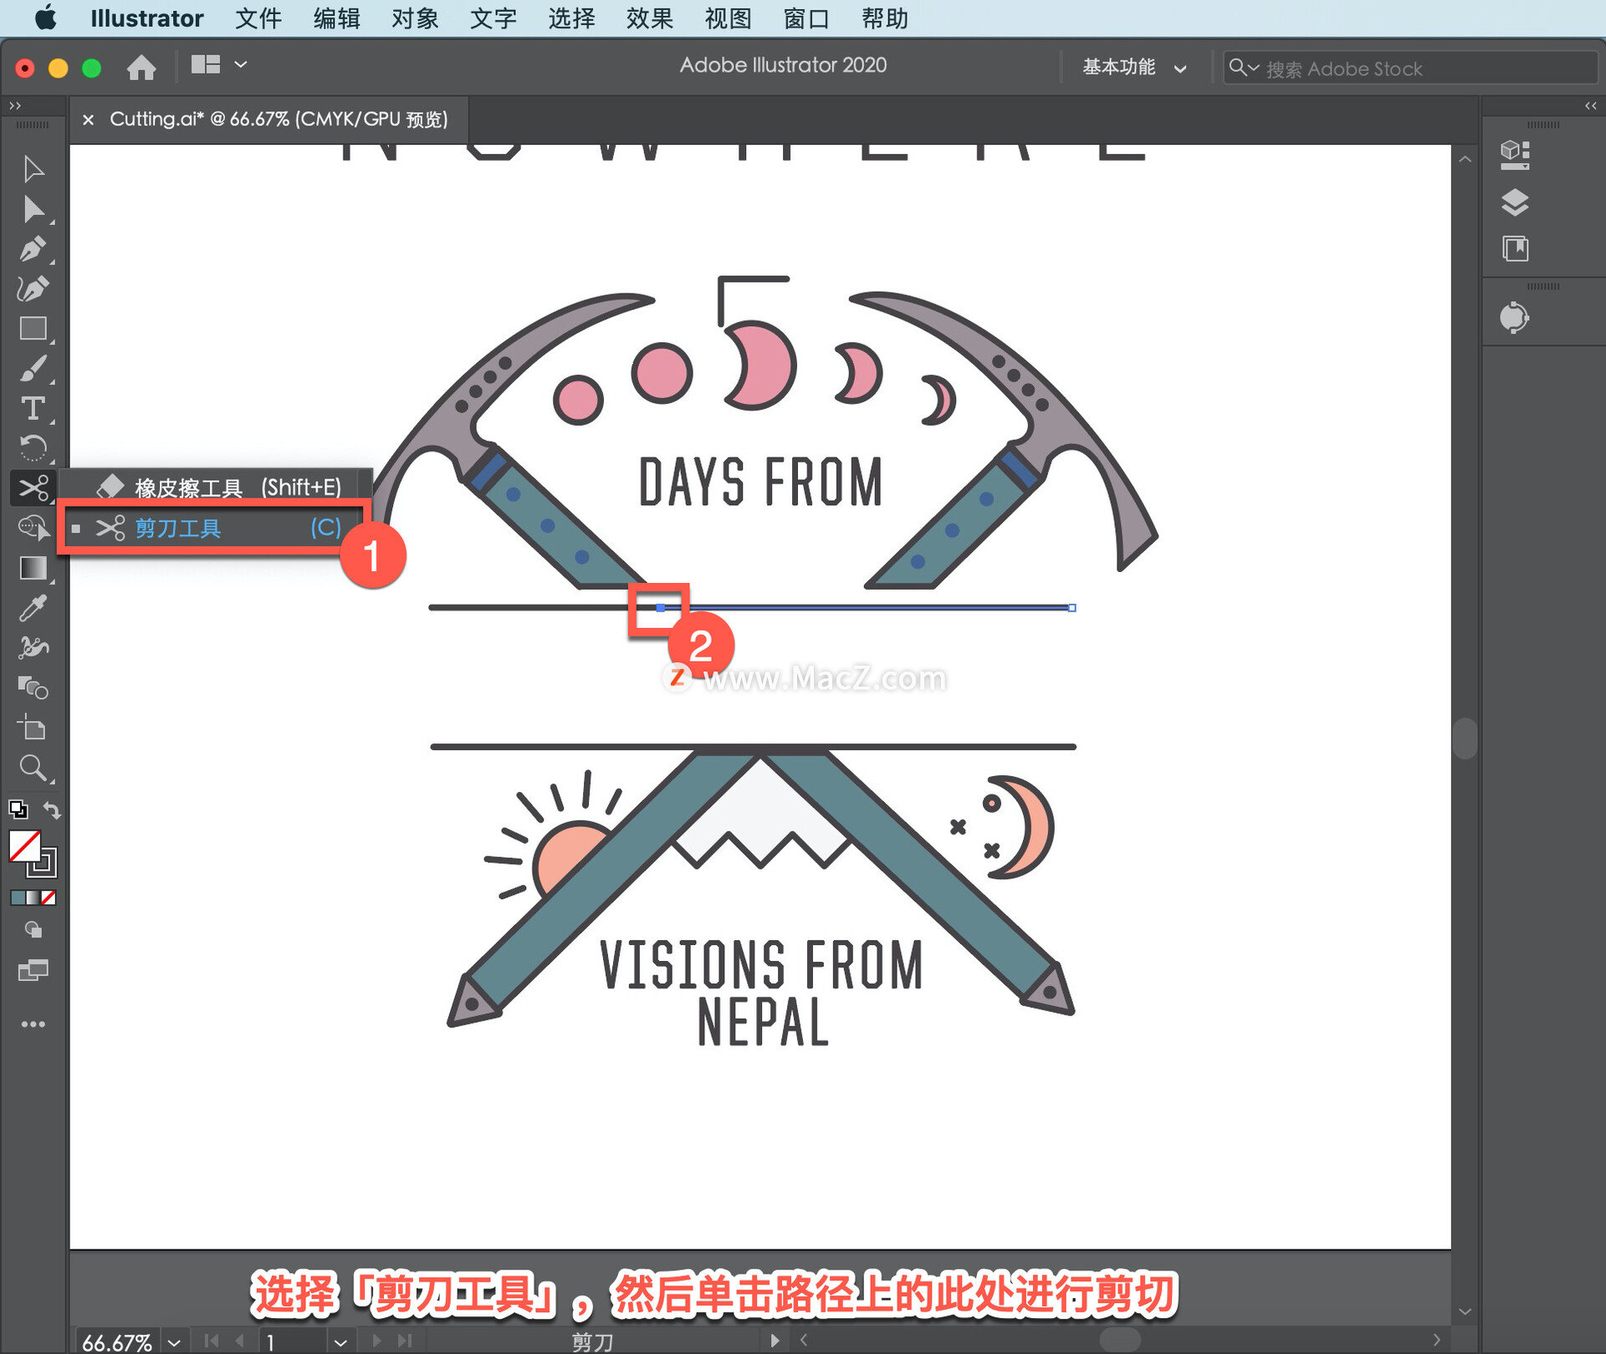Swap fill and stroke colors
Screen dimensions: 1606x1354
[x=52, y=810]
